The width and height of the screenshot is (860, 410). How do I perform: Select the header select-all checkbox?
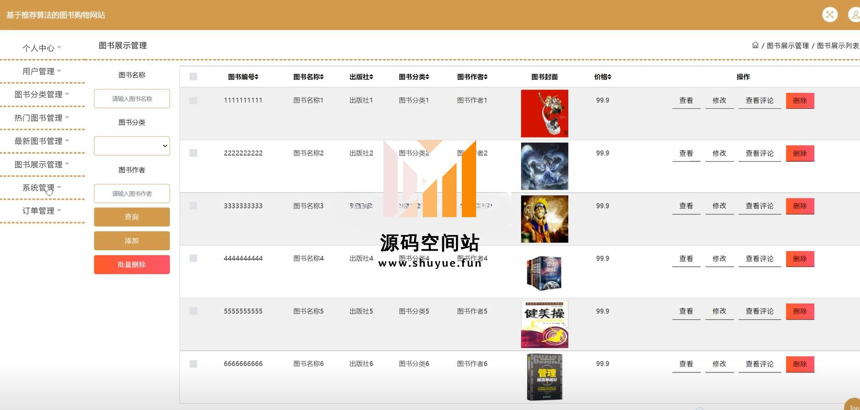pyautogui.click(x=193, y=77)
